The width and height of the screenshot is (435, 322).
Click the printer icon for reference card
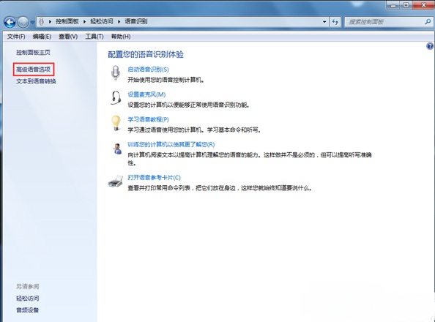(x=116, y=181)
